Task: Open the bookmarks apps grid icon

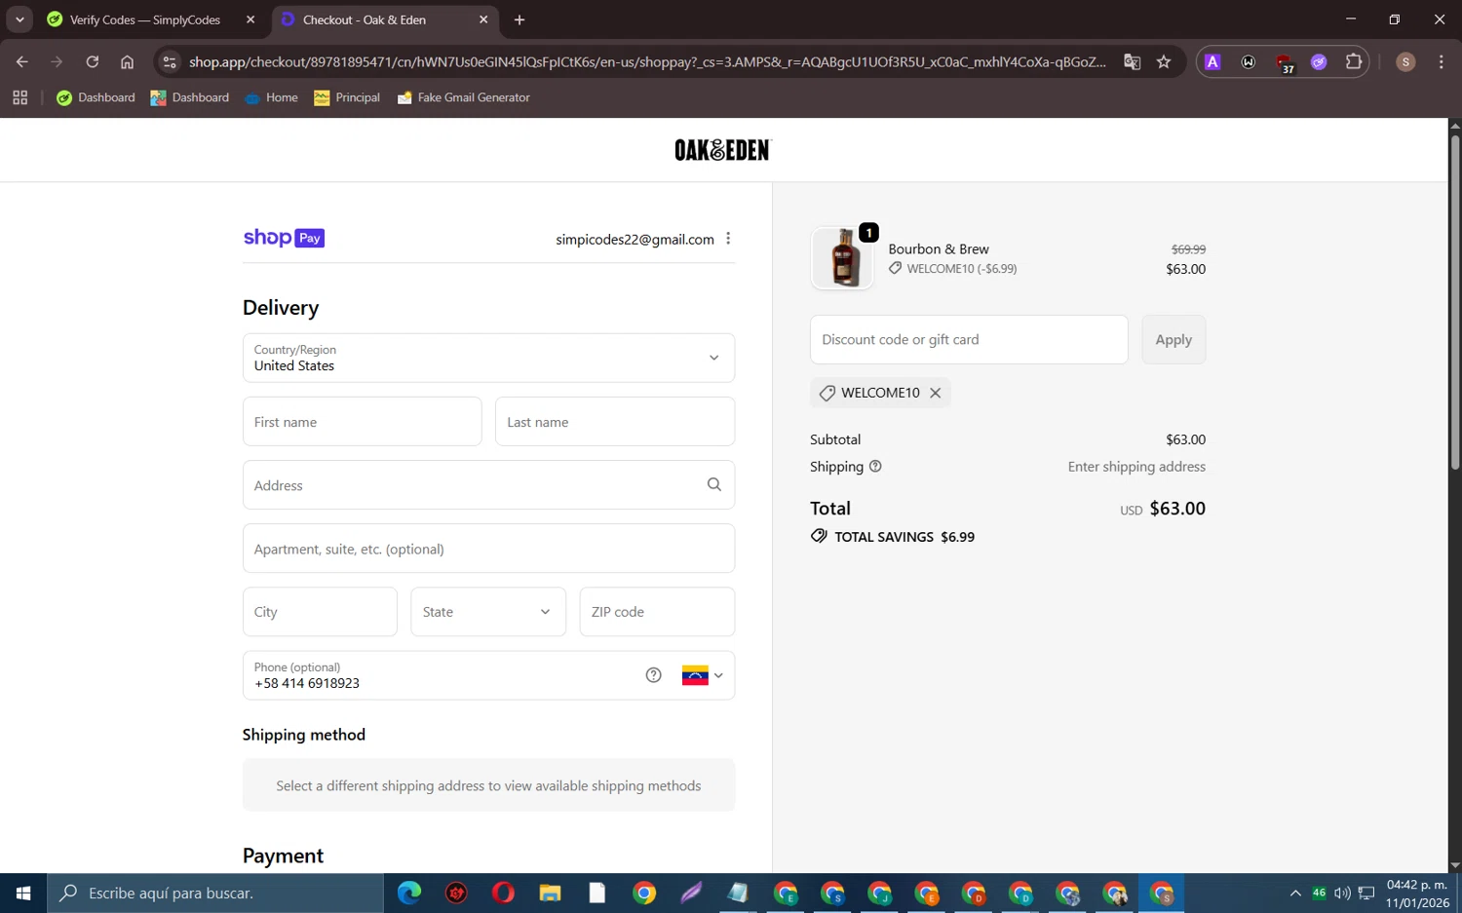Action: click(19, 97)
